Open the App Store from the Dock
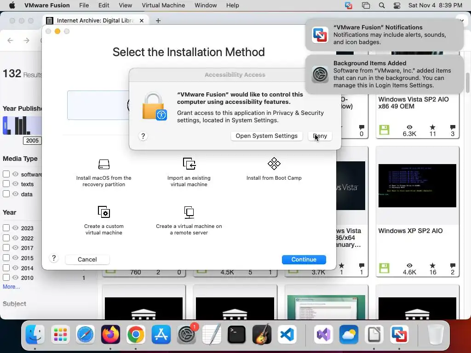Screen dimensions: 471x353 tap(161, 335)
